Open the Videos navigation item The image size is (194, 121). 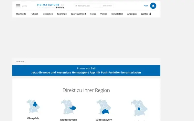pyautogui.click(x=104, y=14)
